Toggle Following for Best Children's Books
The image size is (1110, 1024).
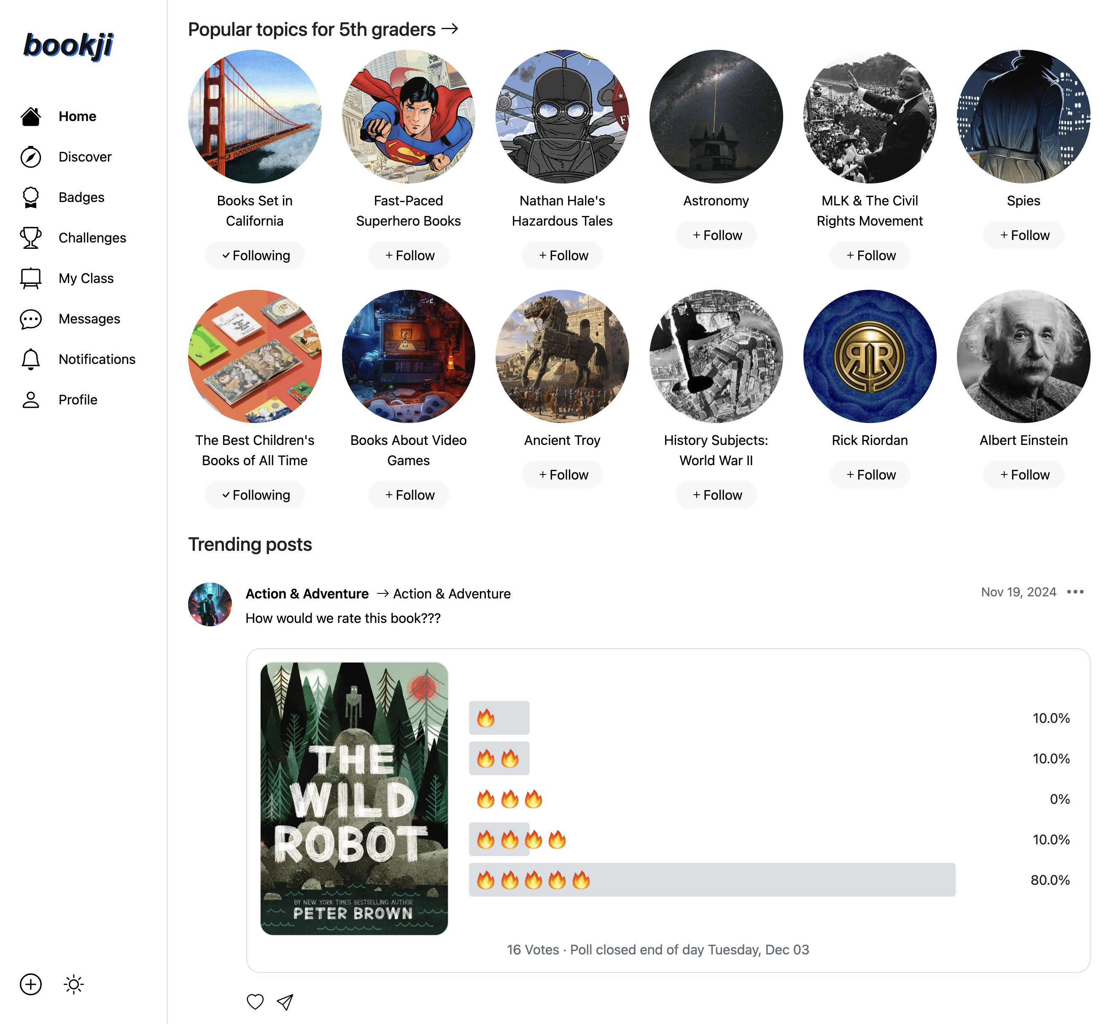coord(255,494)
